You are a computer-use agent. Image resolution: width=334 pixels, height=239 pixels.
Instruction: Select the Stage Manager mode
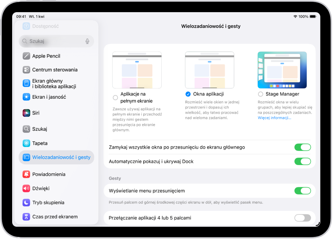tap(260, 94)
